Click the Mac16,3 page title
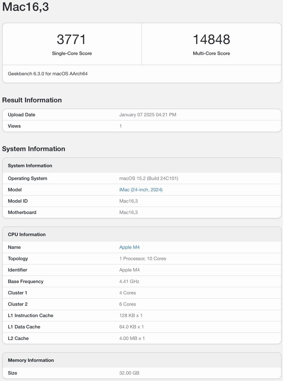This screenshot has width=283, height=381. (x=25, y=7)
